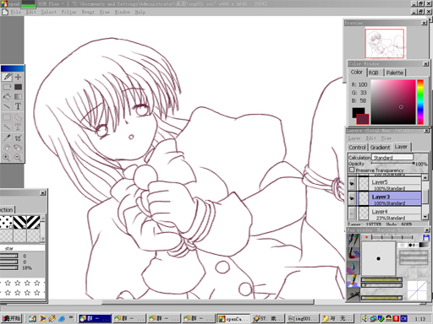Open the Filter menu
This screenshot has width=433, height=324.
click(x=69, y=12)
